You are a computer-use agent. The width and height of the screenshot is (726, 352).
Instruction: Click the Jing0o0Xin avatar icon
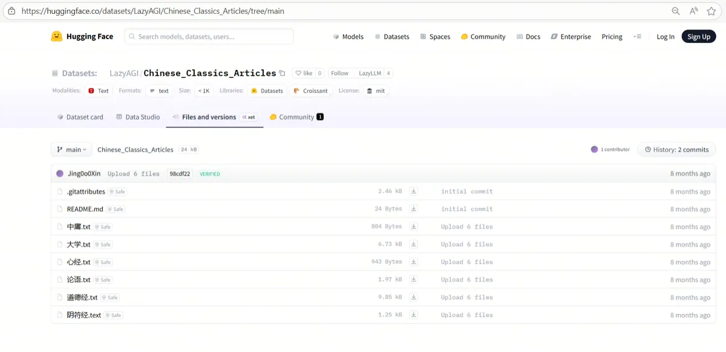[60, 173]
